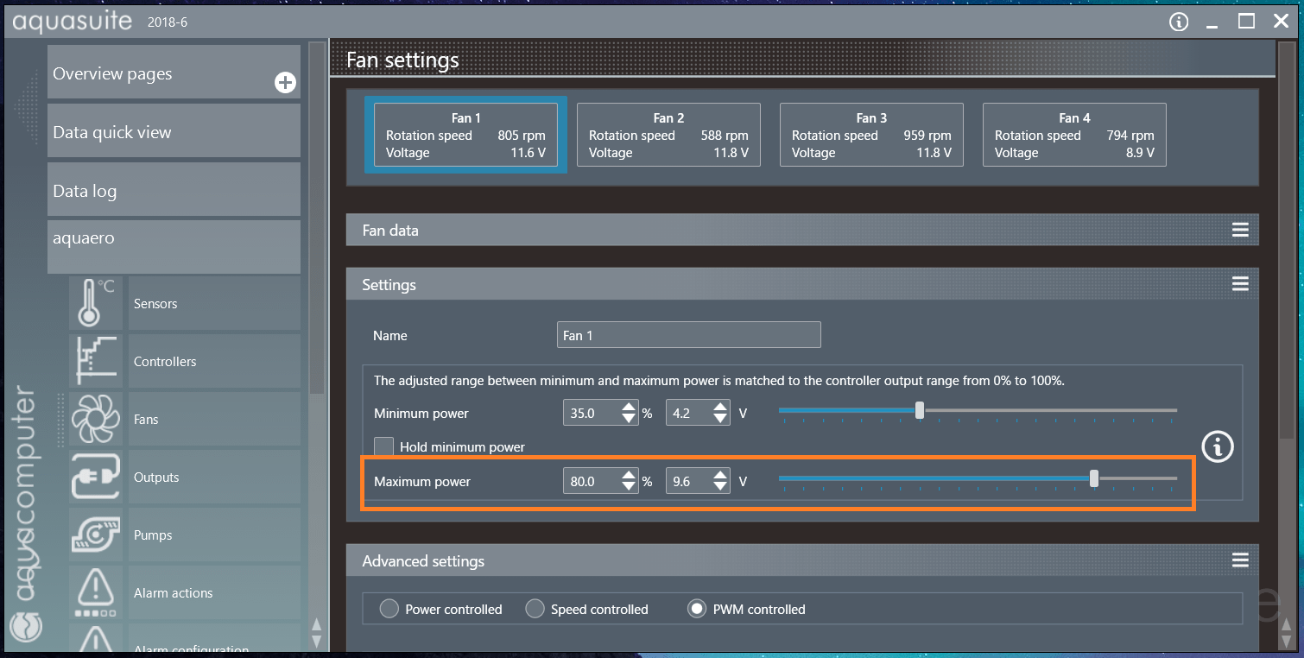
Task: Go to Controllers page
Action: [x=214, y=361]
